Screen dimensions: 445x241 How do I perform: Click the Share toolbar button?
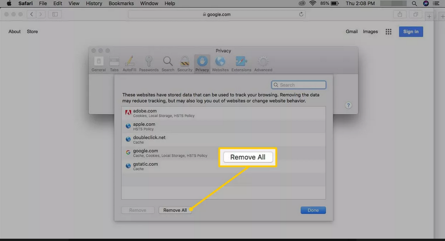(x=400, y=14)
